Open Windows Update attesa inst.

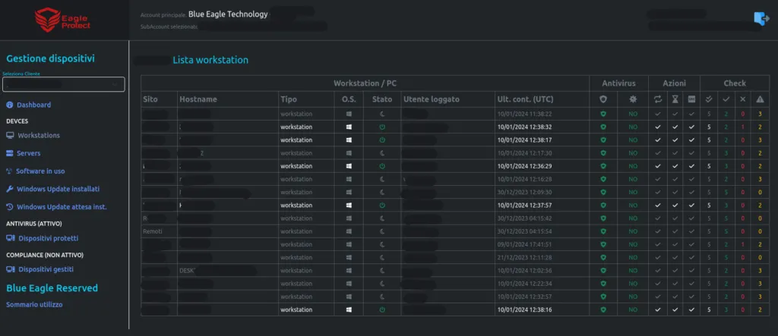pos(62,207)
